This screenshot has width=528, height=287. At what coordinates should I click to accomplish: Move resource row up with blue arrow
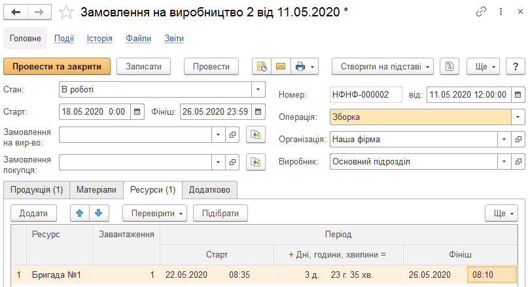coord(79,213)
